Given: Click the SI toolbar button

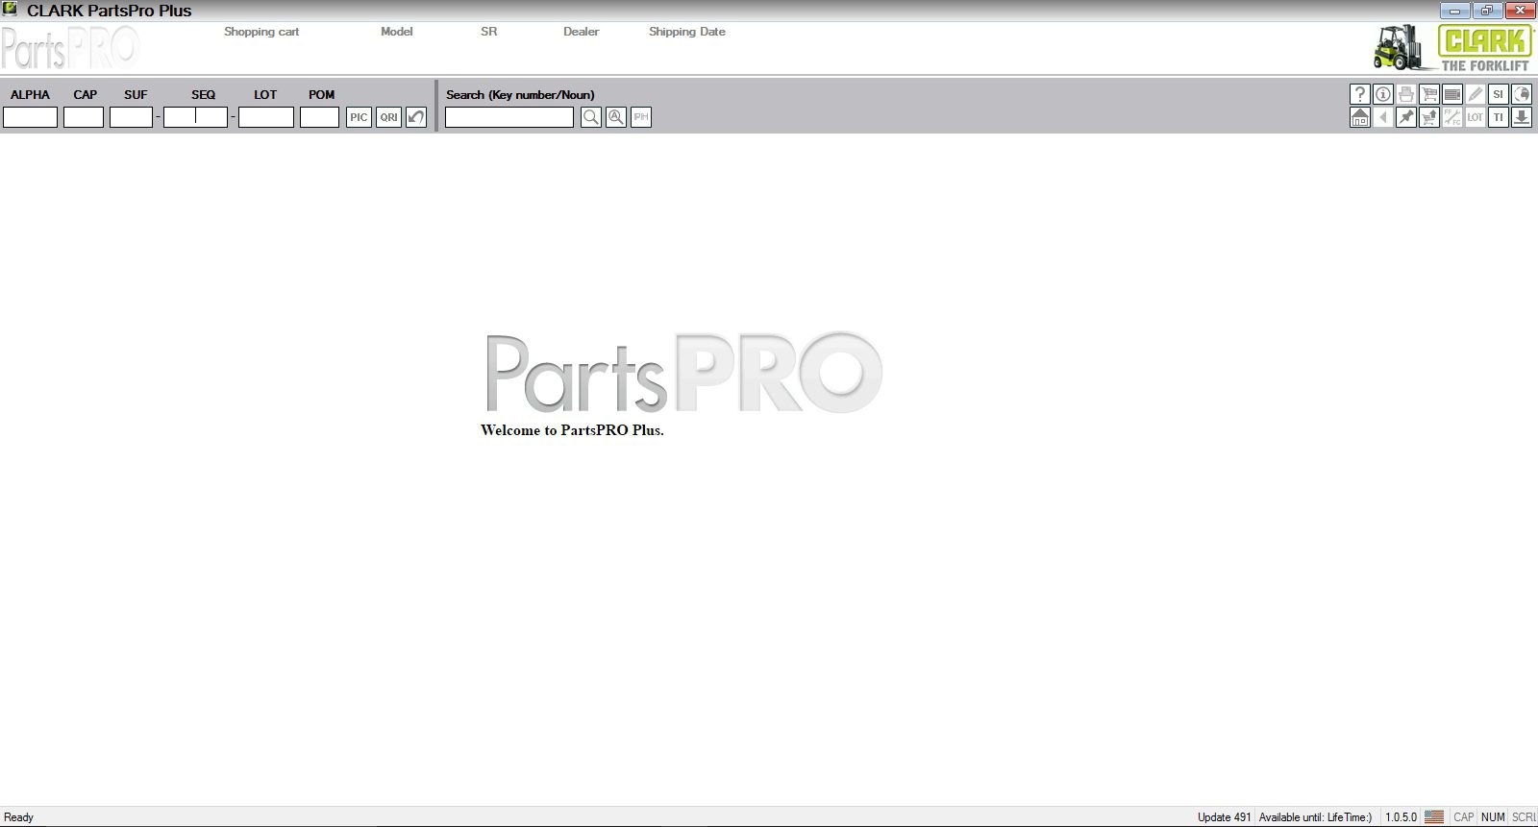Looking at the screenshot, I should click(1498, 94).
